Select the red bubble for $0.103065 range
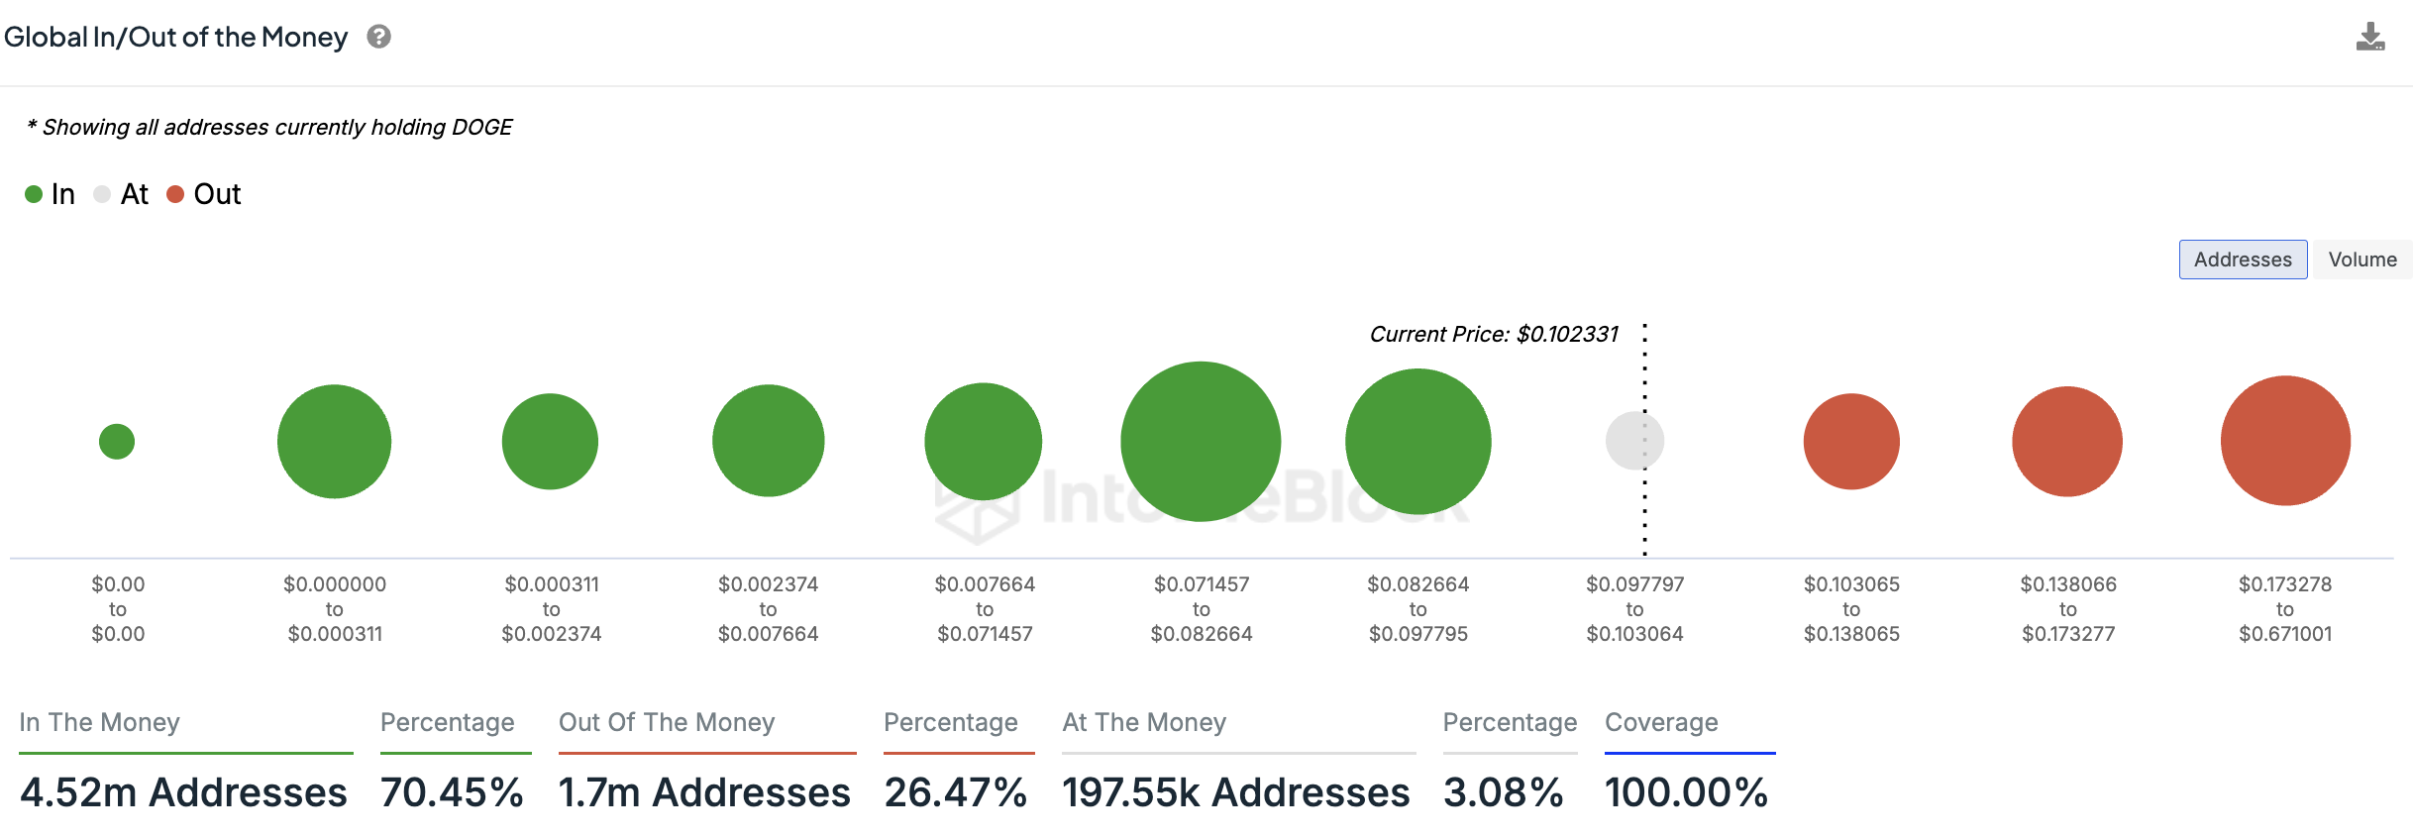This screenshot has width=2413, height=838. coord(1851,441)
